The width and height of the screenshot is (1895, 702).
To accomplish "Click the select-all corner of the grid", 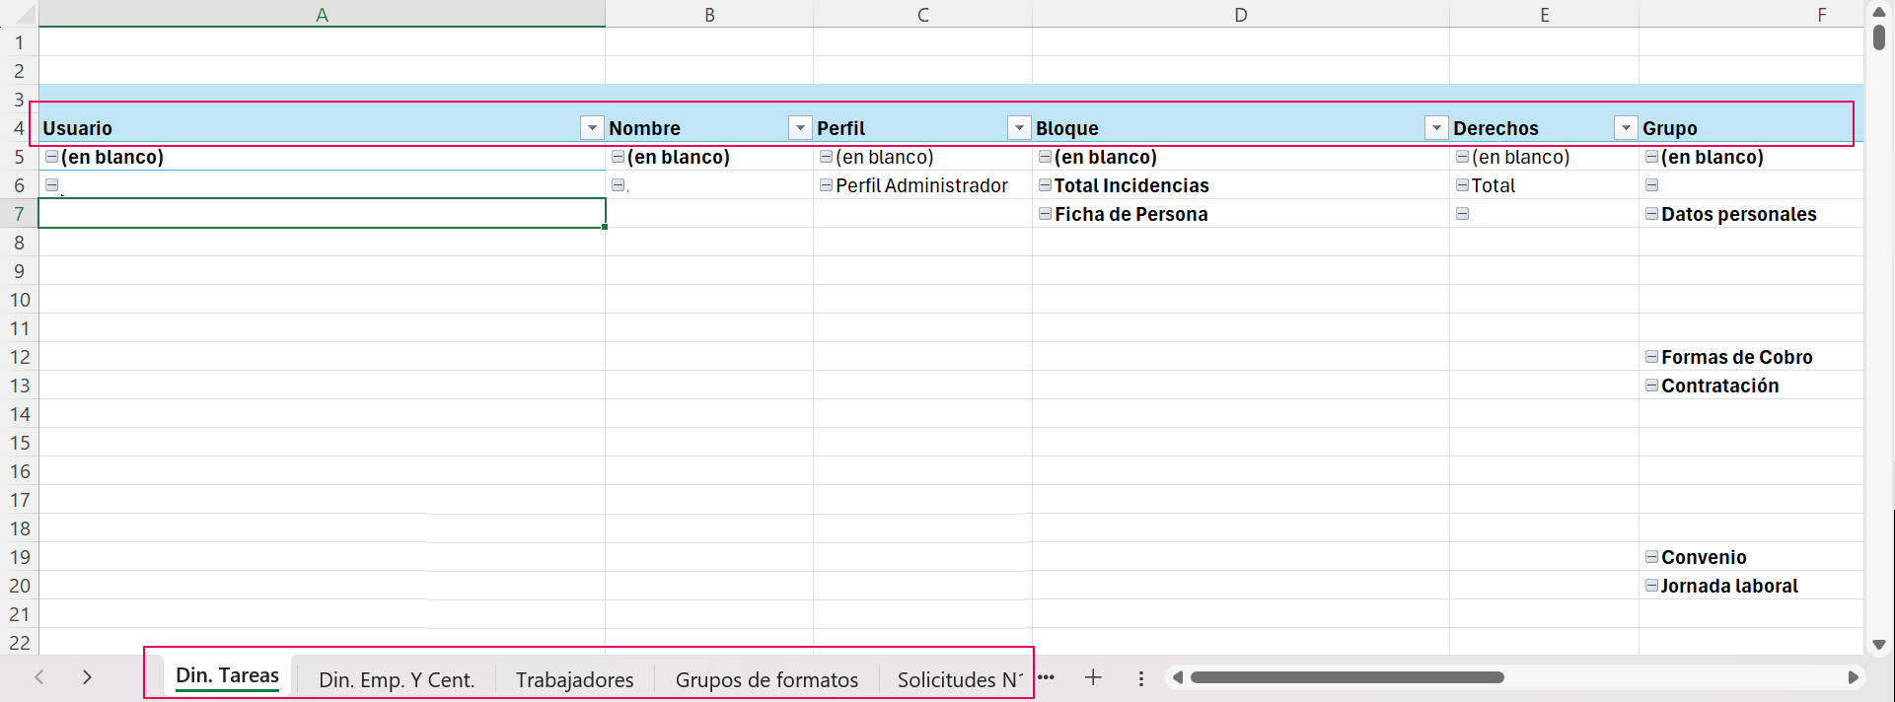I will click(19, 14).
